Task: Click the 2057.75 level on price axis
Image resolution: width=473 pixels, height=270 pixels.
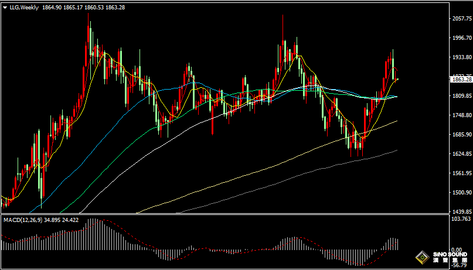Action: [462, 18]
